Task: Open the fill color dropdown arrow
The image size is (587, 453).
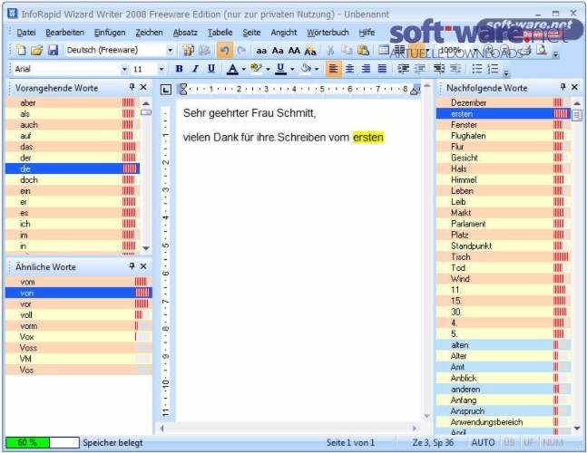Action: pos(317,69)
